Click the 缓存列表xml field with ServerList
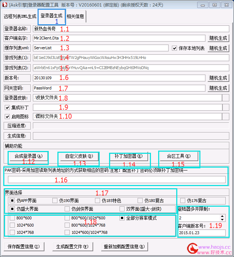This screenshot has height=257, width=234. coord(100,48)
